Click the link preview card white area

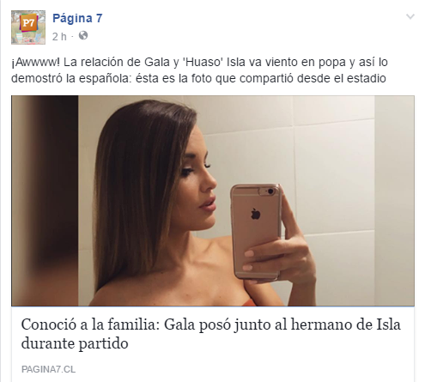pyautogui.click(x=213, y=344)
